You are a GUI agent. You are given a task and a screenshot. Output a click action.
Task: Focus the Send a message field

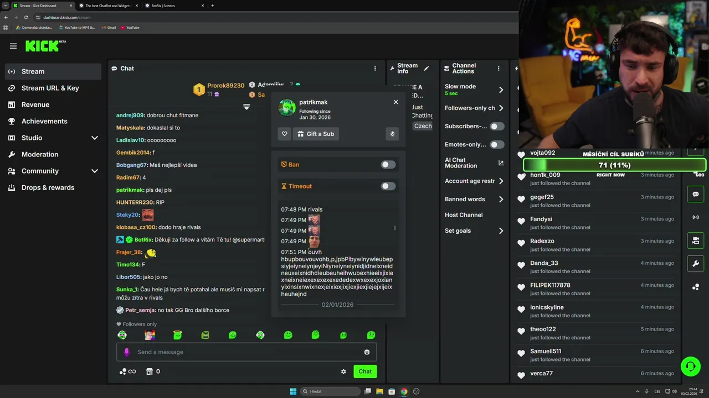[x=246, y=352]
